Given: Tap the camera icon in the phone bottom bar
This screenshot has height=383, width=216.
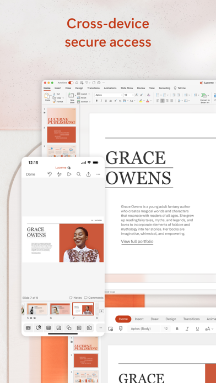Looking at the screenshot, I should 89,328.
